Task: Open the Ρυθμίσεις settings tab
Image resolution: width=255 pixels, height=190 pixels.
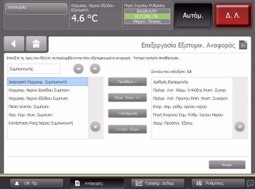Action: point(218,183)
